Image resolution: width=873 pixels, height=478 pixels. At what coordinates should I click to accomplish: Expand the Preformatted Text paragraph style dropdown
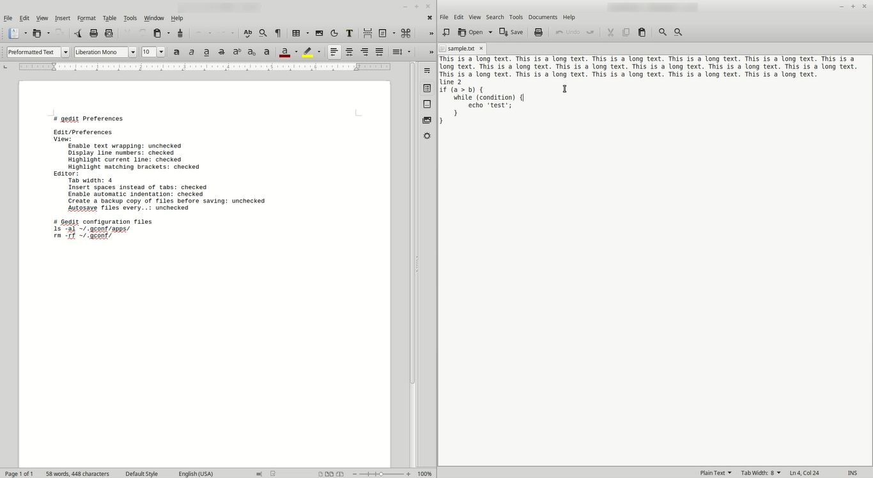[65, 52]
